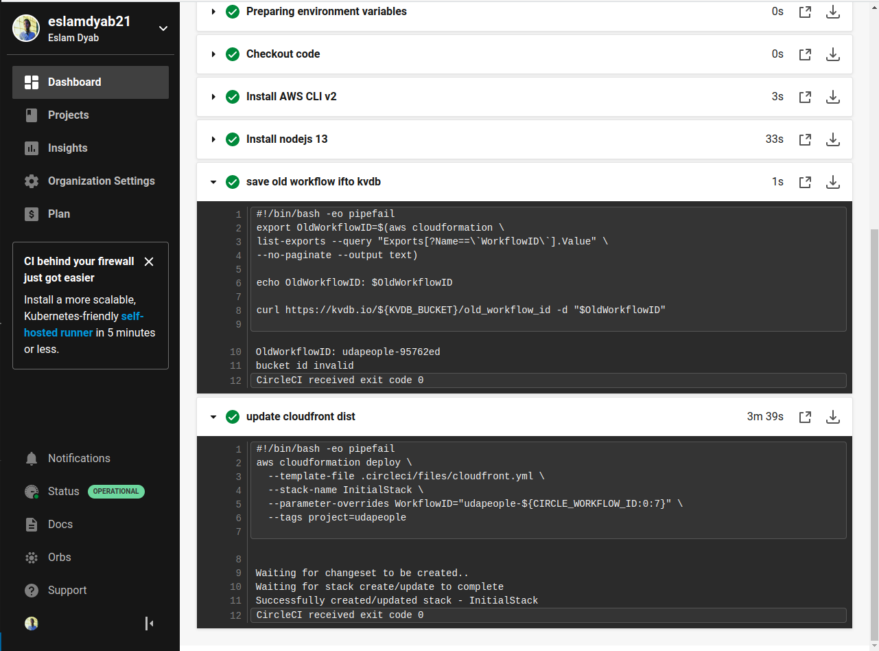
Task: Click the Docs document icon
Action: pos(32,525)
